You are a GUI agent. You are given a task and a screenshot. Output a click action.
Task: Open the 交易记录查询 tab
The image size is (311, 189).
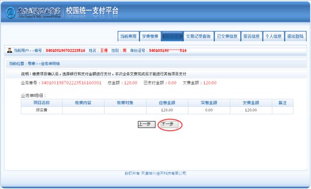(x=199, y=36)
